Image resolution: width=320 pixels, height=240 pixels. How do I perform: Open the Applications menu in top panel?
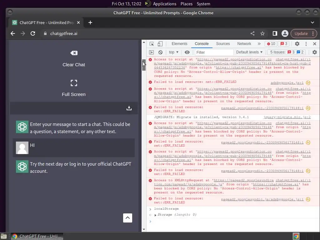(164, 4)
